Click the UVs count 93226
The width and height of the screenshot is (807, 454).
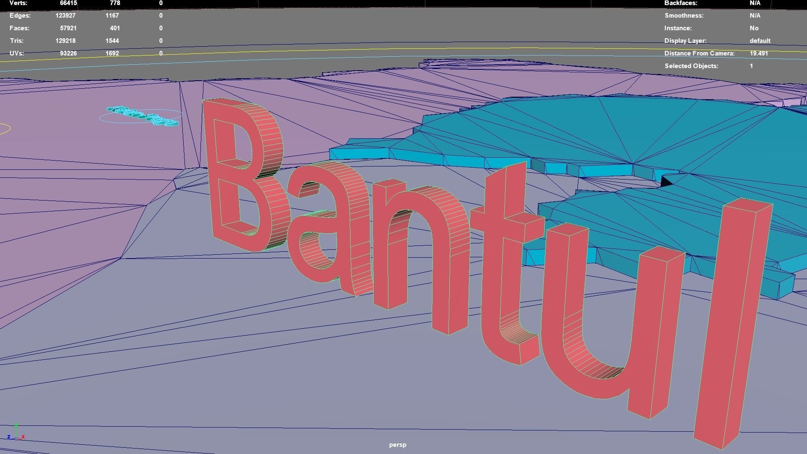tap(68, 53)
